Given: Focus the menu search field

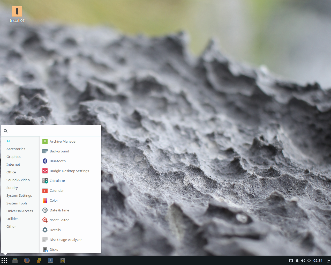Looking at the screenshot, I should [x=51, y=131].
